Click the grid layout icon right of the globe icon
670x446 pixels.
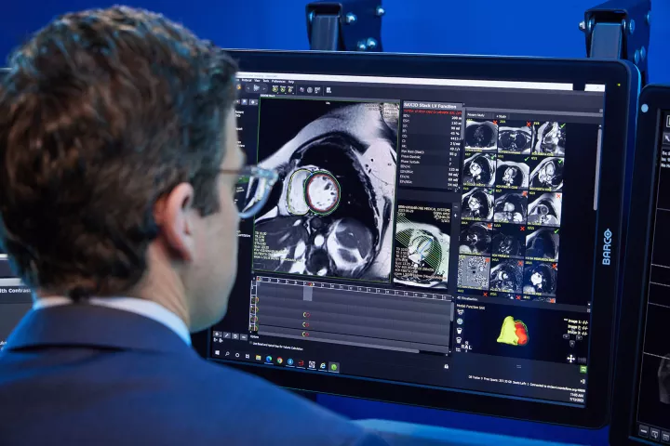click(x=317, y=90)
